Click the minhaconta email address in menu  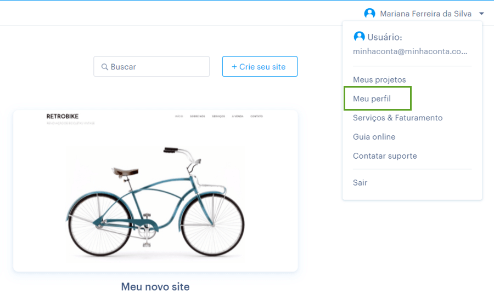pos(410,51)
